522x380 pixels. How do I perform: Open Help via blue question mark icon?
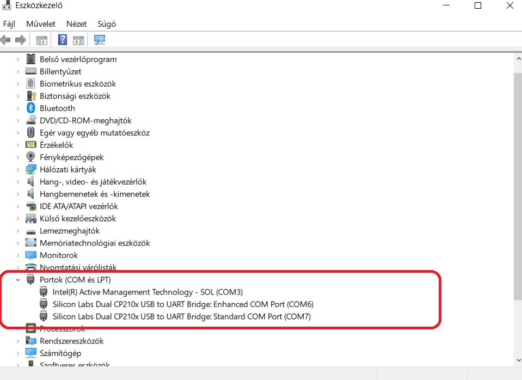62,40
